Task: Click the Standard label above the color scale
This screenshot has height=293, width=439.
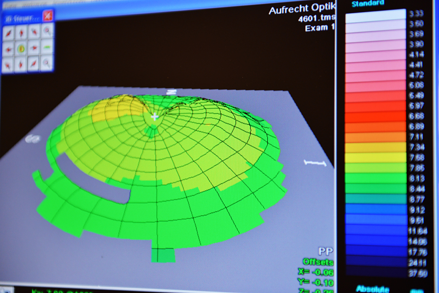Action: click(x=367, y=3)
